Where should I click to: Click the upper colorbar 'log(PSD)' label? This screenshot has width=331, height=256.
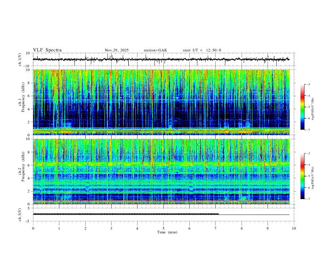pyautogui.click(x=313, y=109)
